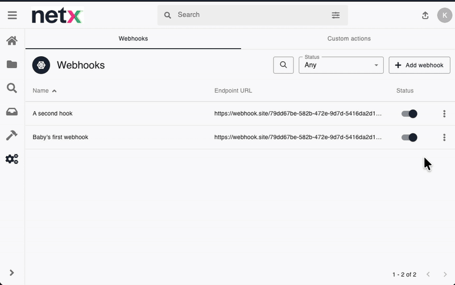
Task: Open the Folders sidebar icon
Action: click(12, 64)
